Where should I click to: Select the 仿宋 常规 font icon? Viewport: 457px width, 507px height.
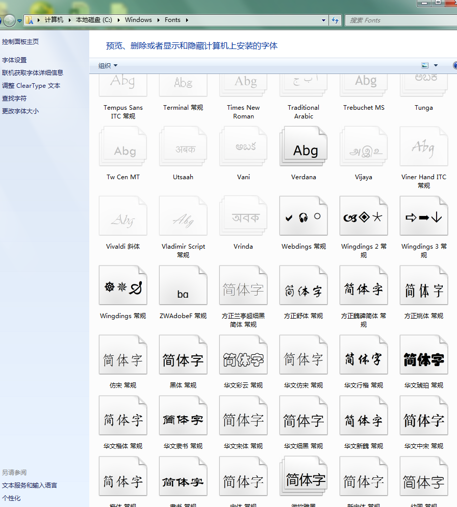pos(123,355)
